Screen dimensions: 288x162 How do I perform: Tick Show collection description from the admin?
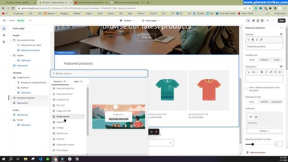247,89
